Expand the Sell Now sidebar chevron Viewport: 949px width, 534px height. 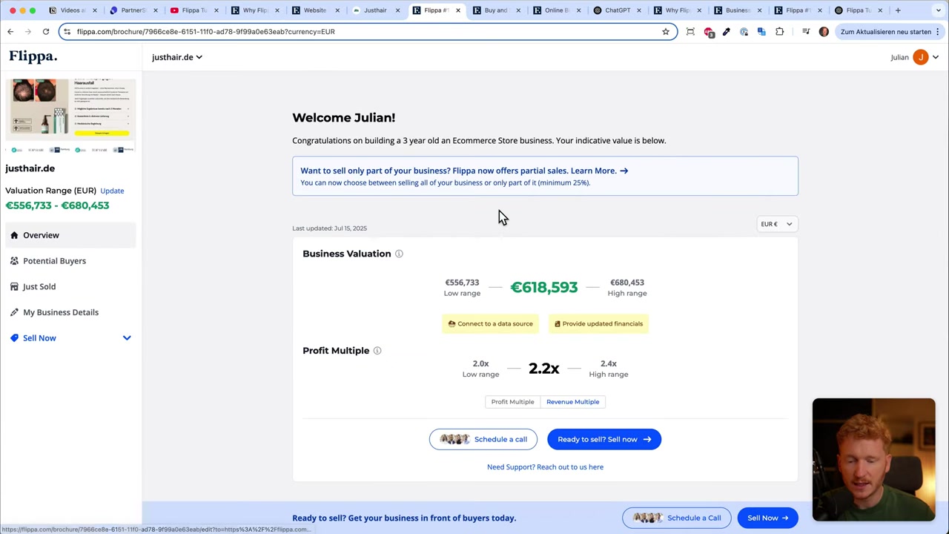[127, 338]
